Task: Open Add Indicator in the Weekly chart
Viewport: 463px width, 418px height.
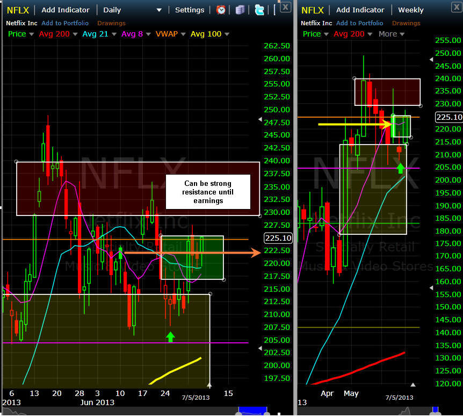Action: click(360, 10)
